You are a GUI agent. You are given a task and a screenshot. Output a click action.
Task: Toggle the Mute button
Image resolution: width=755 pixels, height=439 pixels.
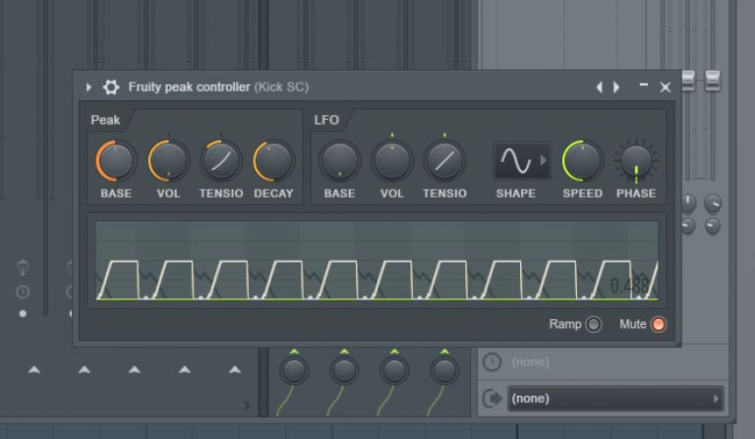pyautogui.click(x=659, y=324)
